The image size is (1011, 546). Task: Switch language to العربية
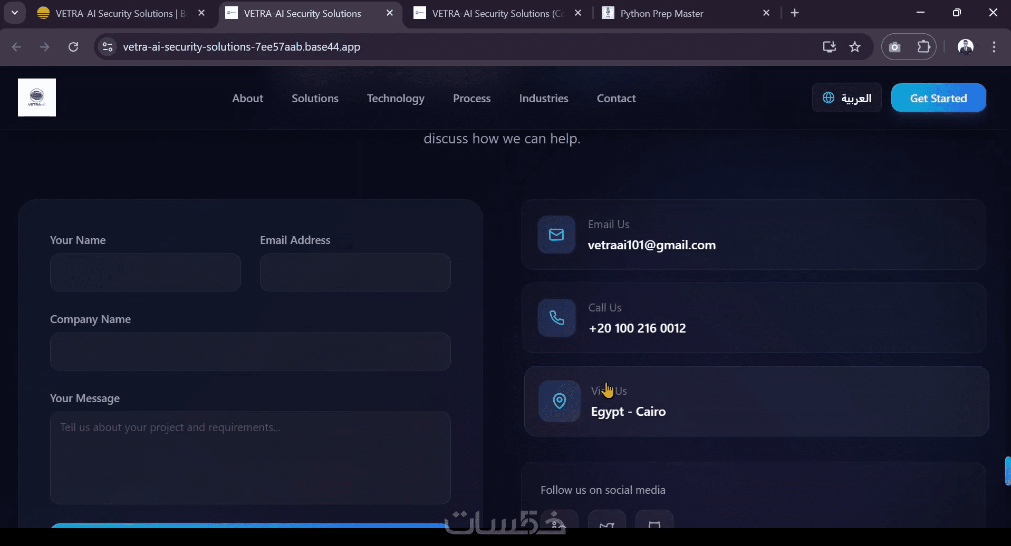click(x=847, y=97)
